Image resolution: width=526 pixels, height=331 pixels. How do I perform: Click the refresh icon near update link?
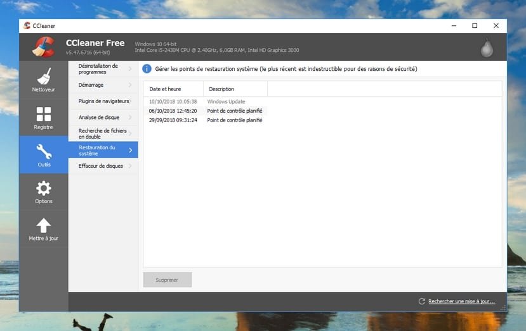pyautogui.click(x=422, y=301)
